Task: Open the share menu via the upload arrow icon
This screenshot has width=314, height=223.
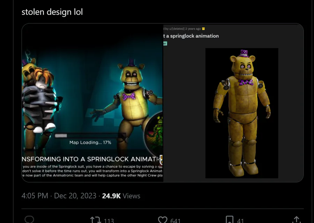Action: 297,220
